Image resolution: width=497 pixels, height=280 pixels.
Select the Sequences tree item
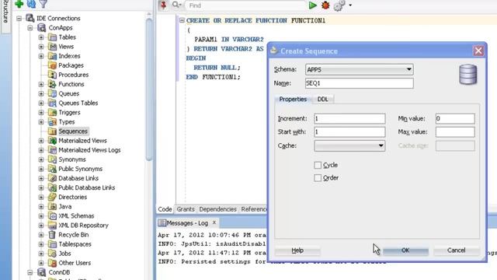coord(73,131)
